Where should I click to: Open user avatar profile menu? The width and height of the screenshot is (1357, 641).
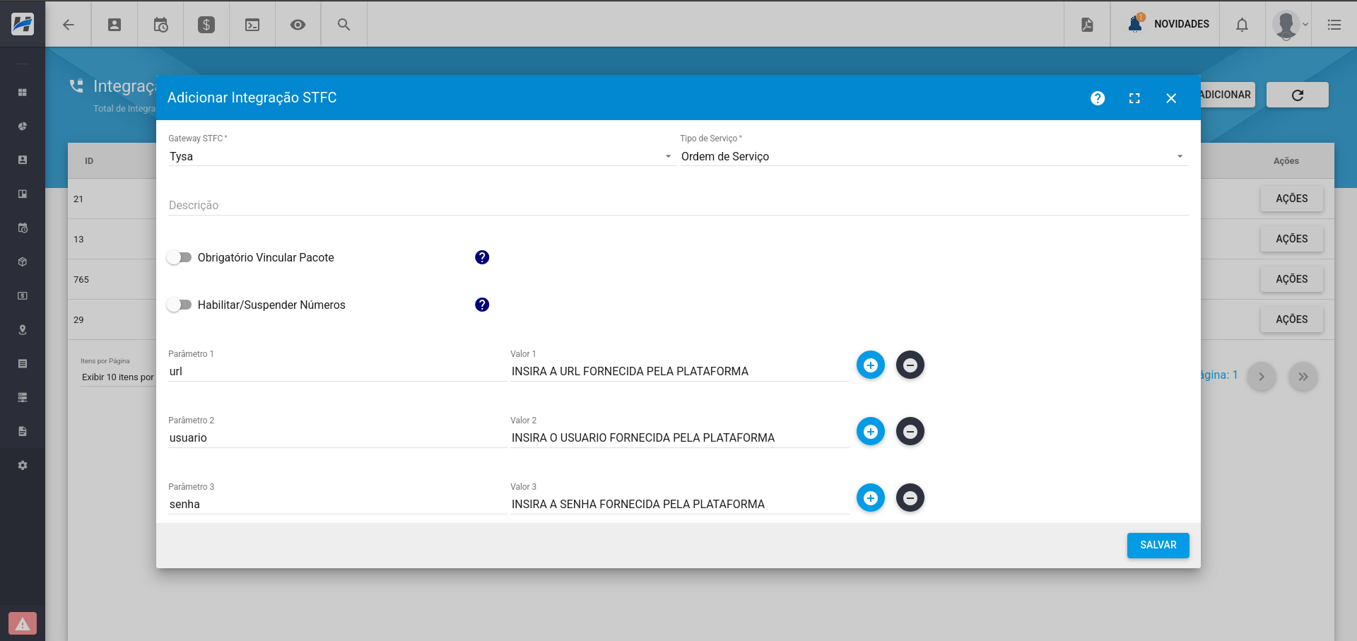1289,25
